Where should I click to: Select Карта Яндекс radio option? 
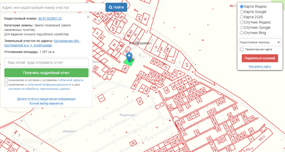242,7
